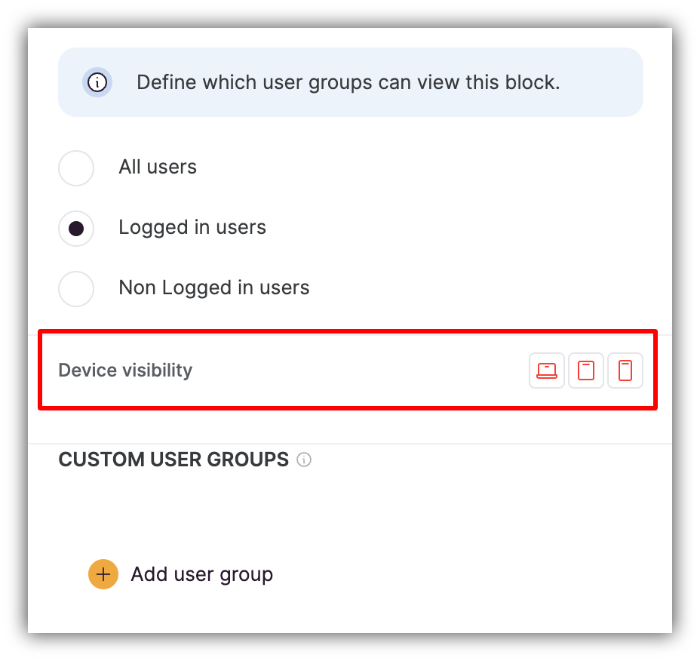Disable visibility on desktop devices

pos(546,370)
